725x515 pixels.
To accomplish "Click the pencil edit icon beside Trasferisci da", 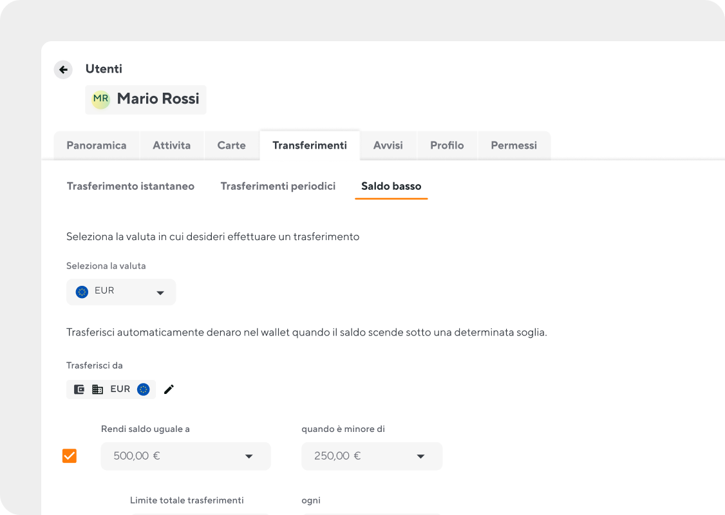I will (169, 389).
